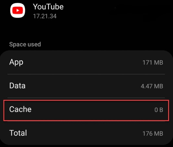Click the white play triangle in YouTube logo
173x147 pixels.
pyautogui.click(x=18, y=10)
